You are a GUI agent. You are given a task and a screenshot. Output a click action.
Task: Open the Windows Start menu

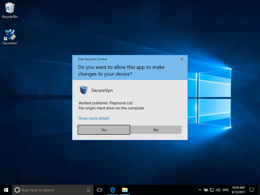[x=6, y=190]
